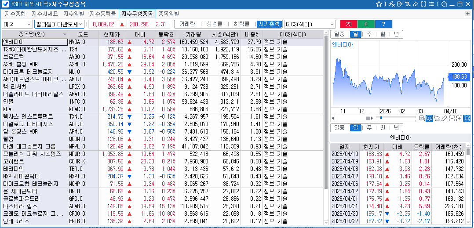
Task: Click the green unchanged count box 0
Action: (x=366, y=24)
